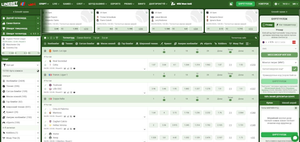The width and height of the screenshot is (300, 142).
Task: Open the LIVE menu
Action: click(56, 4)
